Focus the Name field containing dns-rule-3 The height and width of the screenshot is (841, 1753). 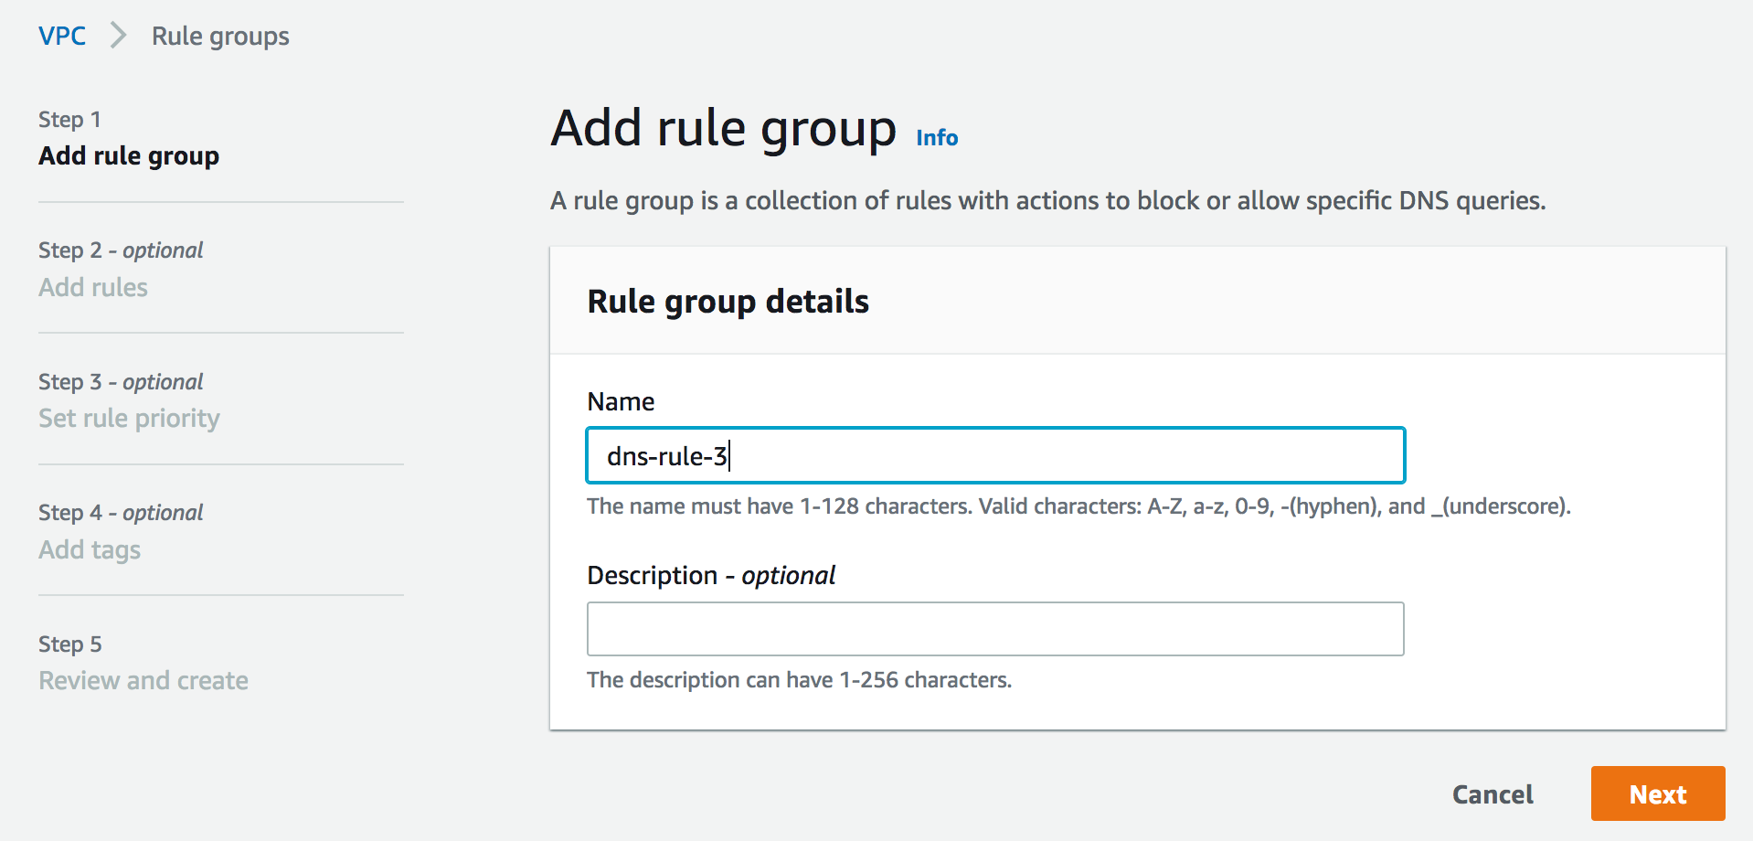[994, 455]
